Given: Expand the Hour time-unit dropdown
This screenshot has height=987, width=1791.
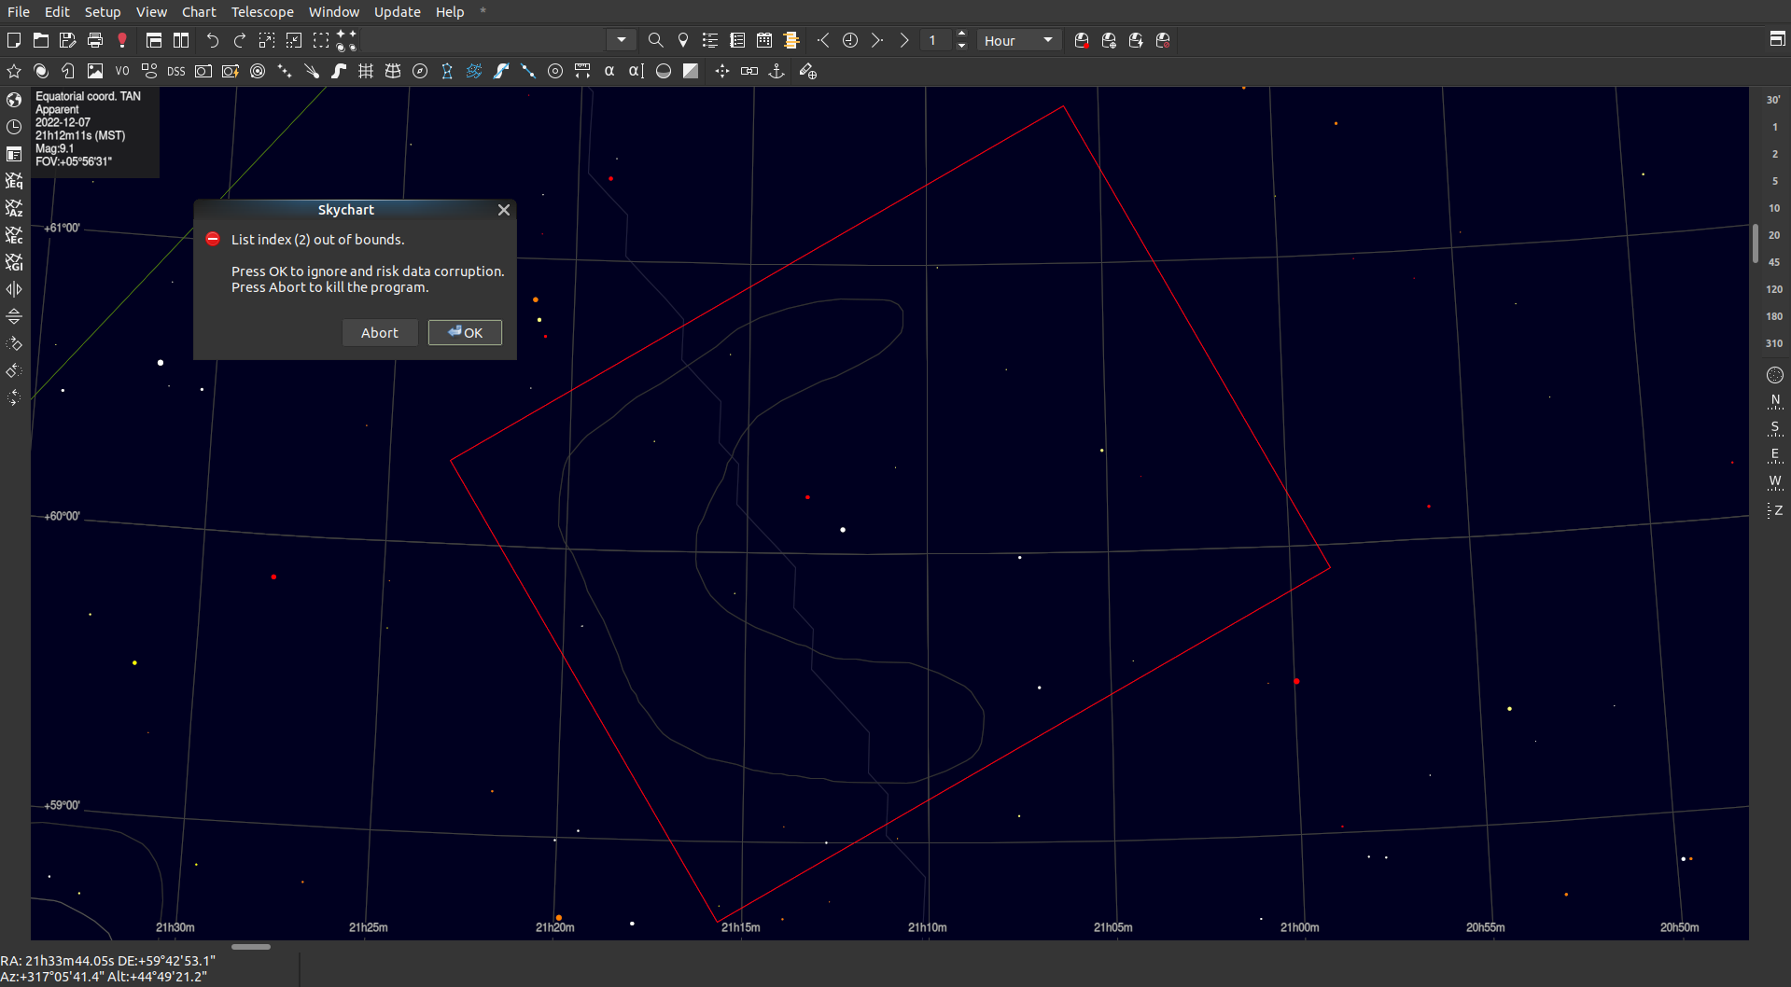Looking at the screenshot, I should 1048,41.
